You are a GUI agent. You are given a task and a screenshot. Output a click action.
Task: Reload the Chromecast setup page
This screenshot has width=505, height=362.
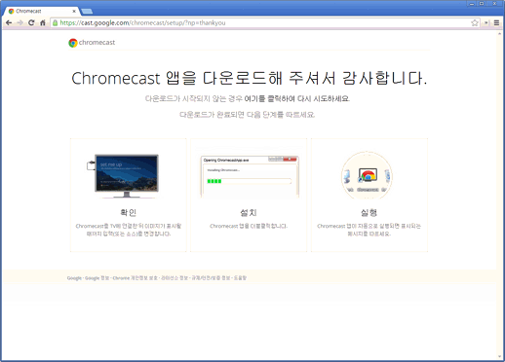point(31,22)
